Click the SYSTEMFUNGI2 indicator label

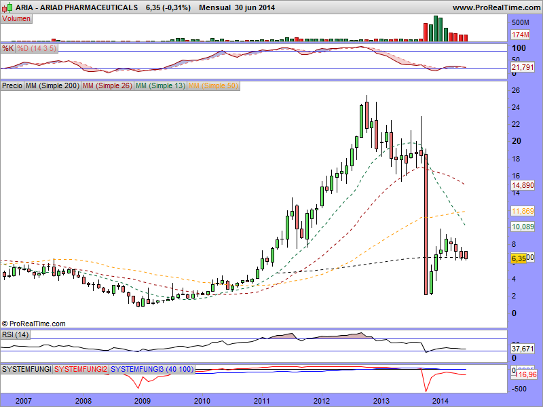[80, 369]
